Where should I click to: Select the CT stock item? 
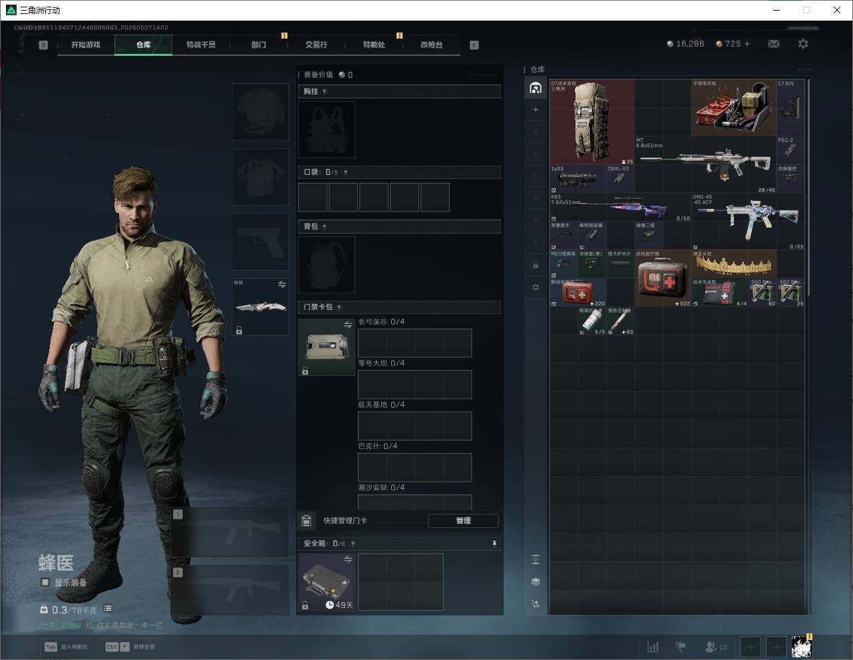790,108
